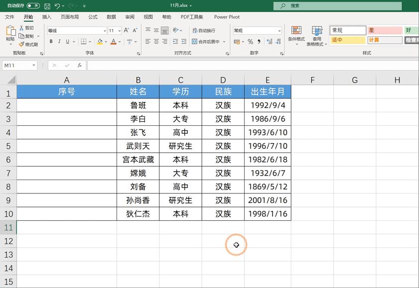Image resolution: width=419 pixels, height=288 pixels.
Task: Select the 格式刷 (Format Painter) icon
Action: pyautogui.click(x=21, y=43)
